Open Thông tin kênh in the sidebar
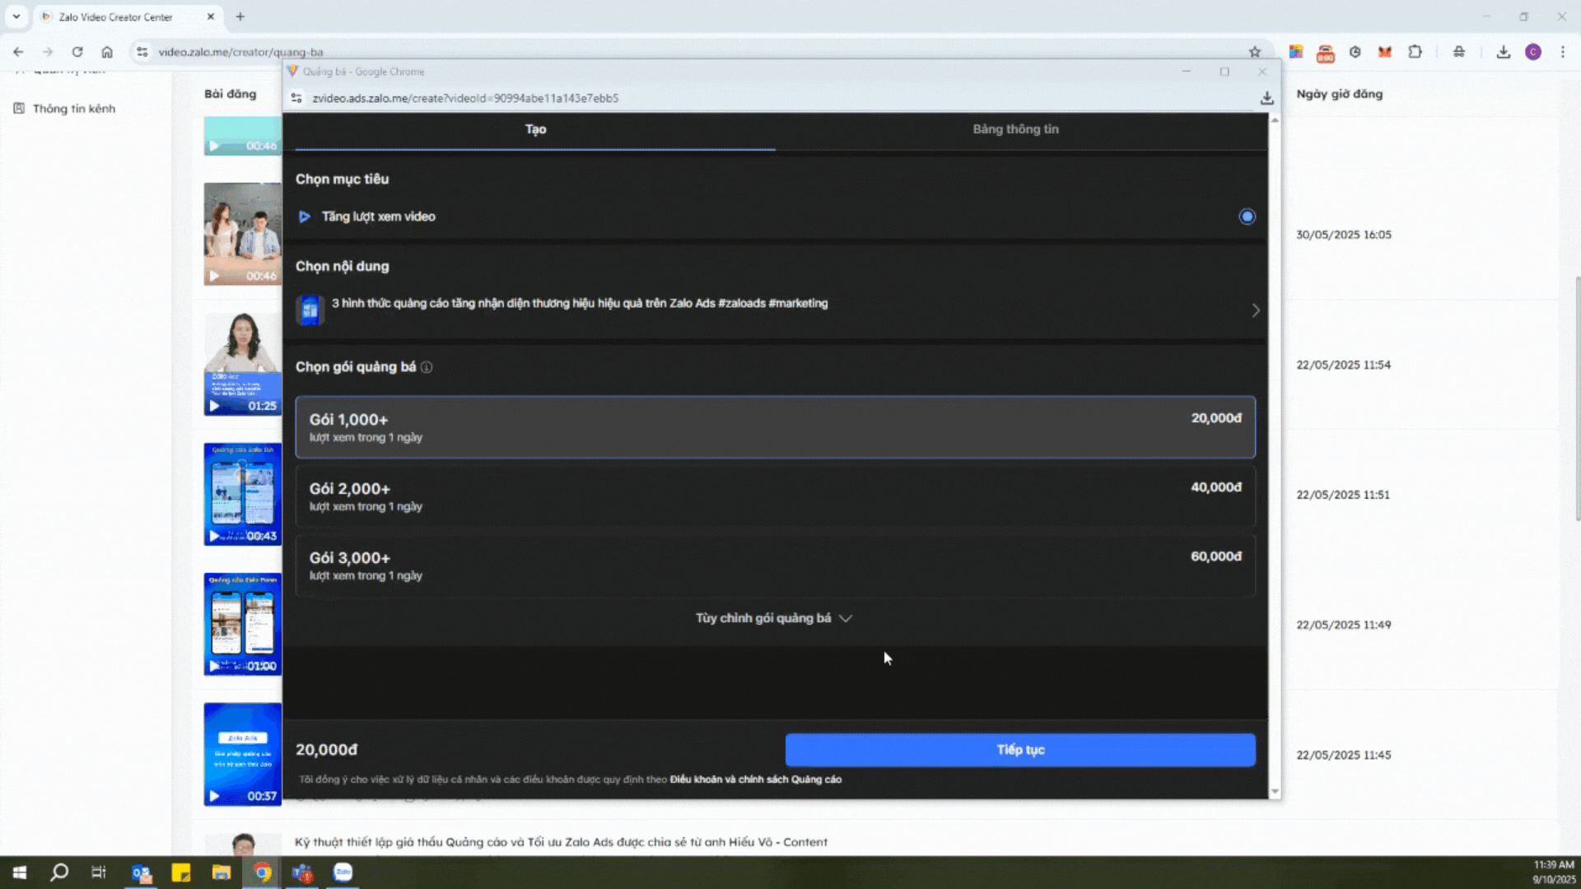This screenshot has height=889, width=1581. [73, 109]
